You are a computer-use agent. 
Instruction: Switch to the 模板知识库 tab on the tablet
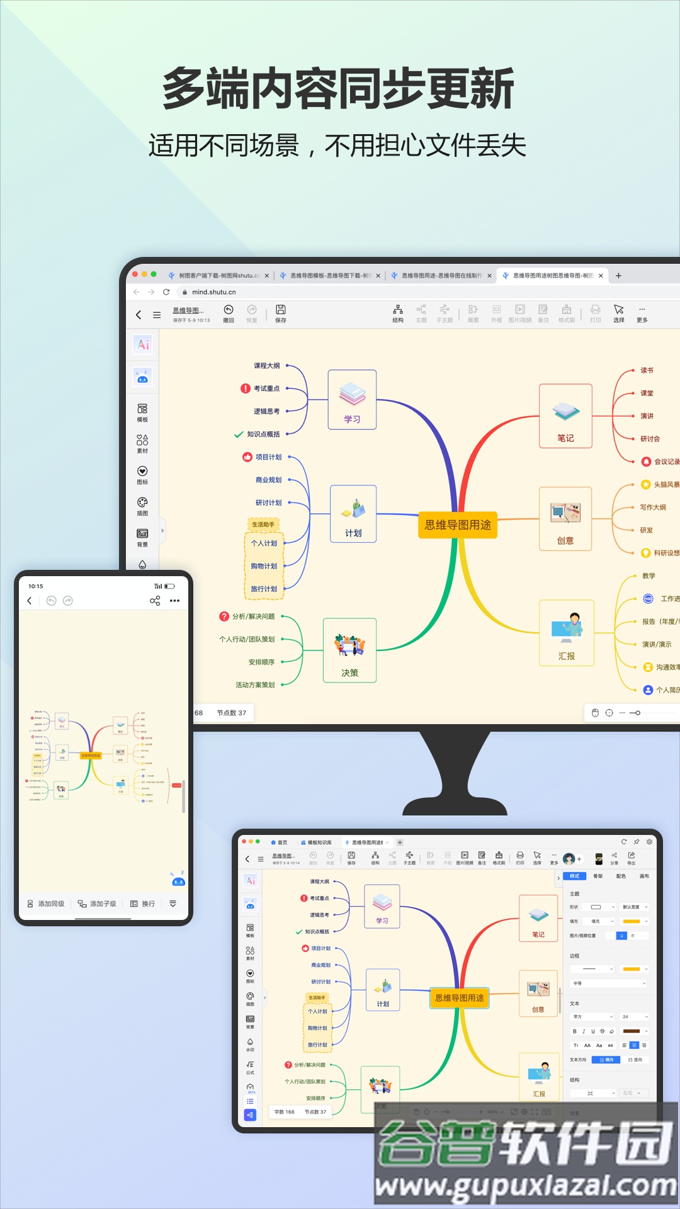pyautogui.click(x=317, y=842)
